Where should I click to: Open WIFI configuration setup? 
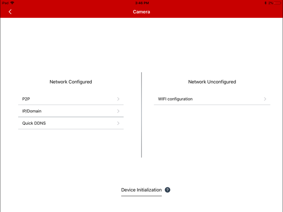pyautogui.click(x=212, y=99)
